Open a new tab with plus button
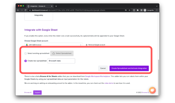Image resolution: width=175 pixels, height=103 pixels. click(x=56, y=6)
